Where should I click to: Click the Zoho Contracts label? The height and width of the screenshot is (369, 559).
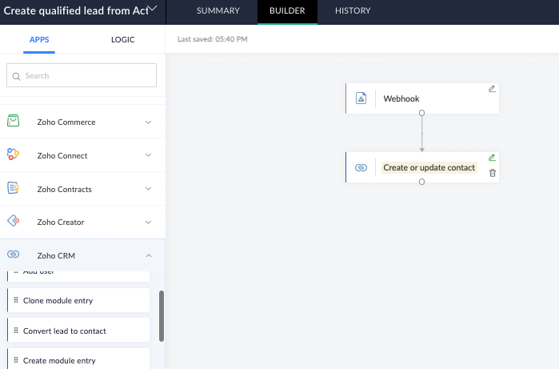coord(65,189)
